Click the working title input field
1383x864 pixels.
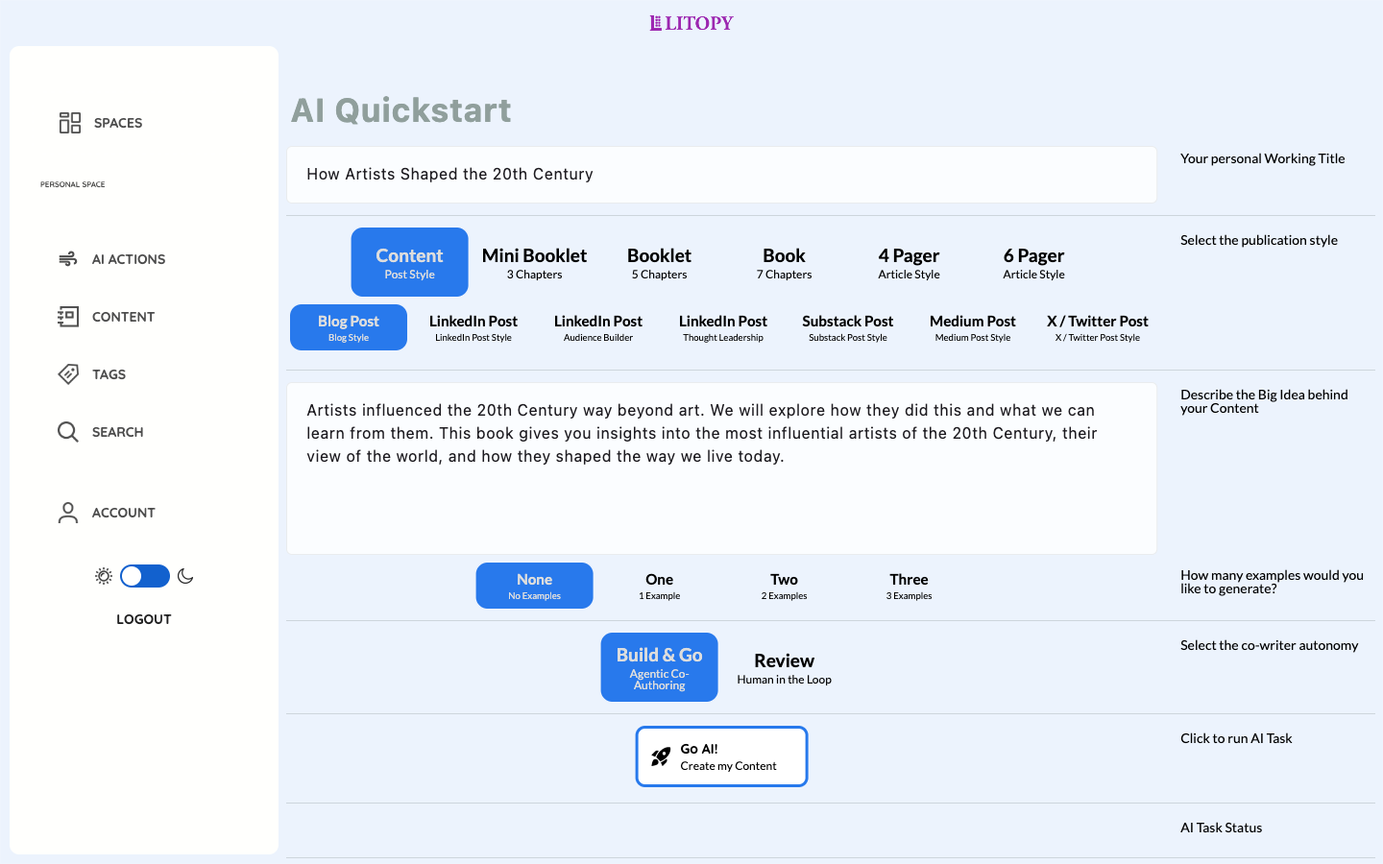[x=721, y=175]
